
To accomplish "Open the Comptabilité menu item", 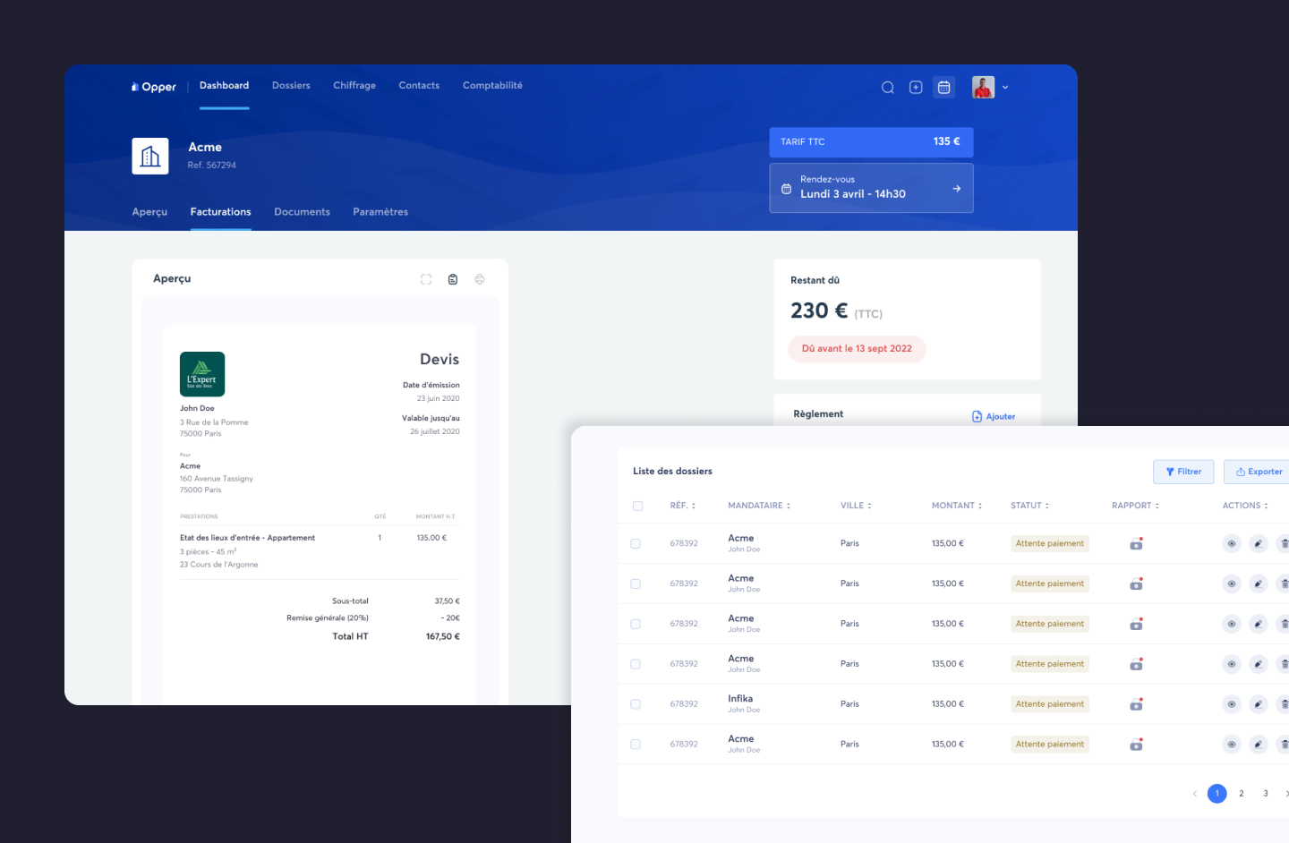I will tap(492, 86).
